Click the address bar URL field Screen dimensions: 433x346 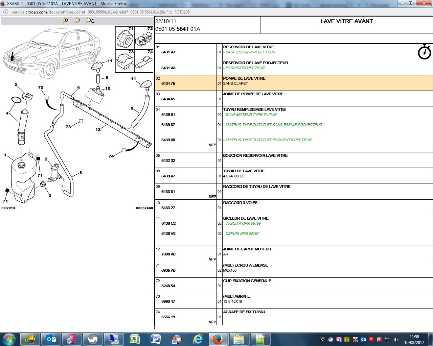coord(216,12)
